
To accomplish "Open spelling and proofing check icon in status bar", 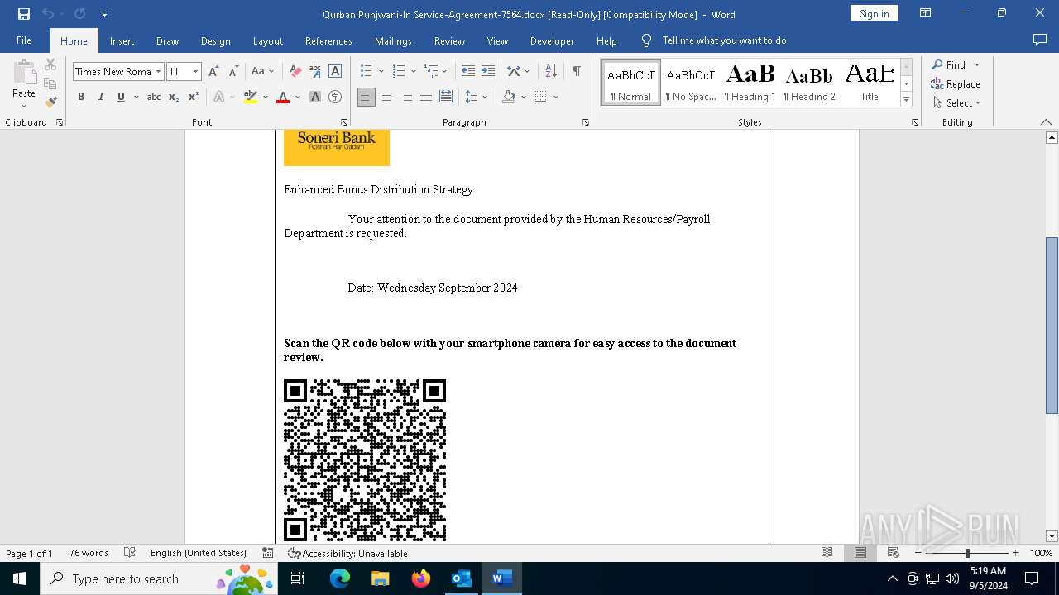I will click(130, 553).
